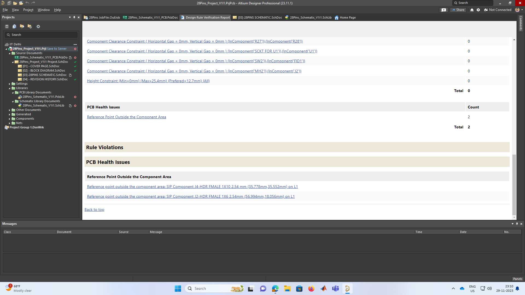
Task: Collapse the Libraries folder
Action: click(x=10, y=88)
